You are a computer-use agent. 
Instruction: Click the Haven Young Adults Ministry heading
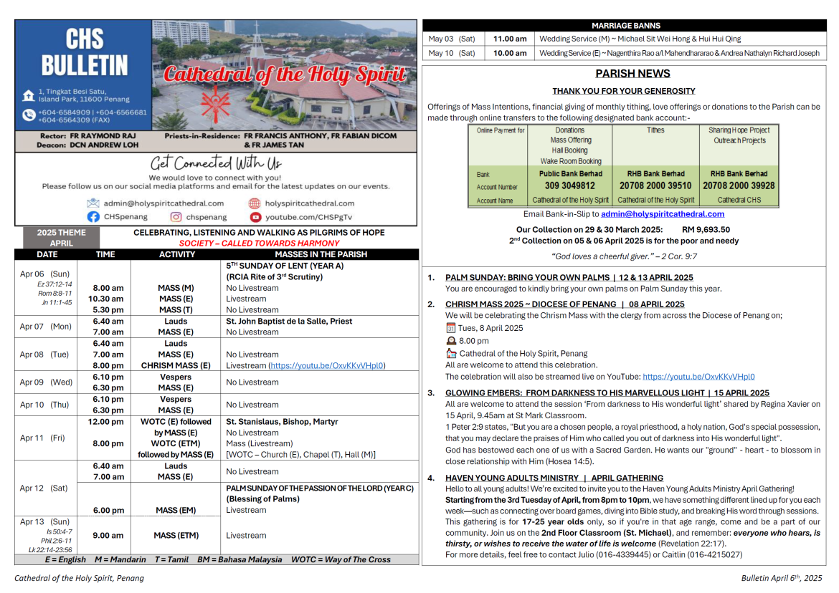554,478
